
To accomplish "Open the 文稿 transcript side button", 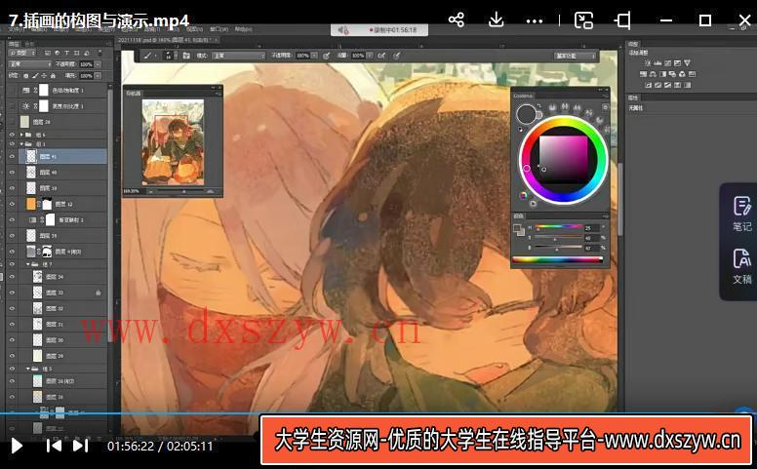I will [742, 266].
